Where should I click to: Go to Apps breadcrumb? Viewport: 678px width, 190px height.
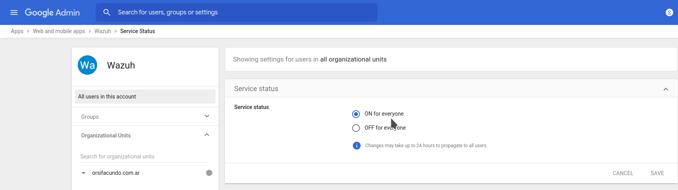[x=17, y=31]
